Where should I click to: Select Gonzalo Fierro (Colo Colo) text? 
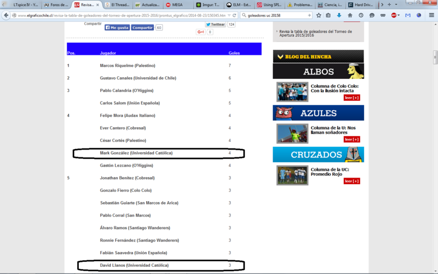(x=126, y=190)
